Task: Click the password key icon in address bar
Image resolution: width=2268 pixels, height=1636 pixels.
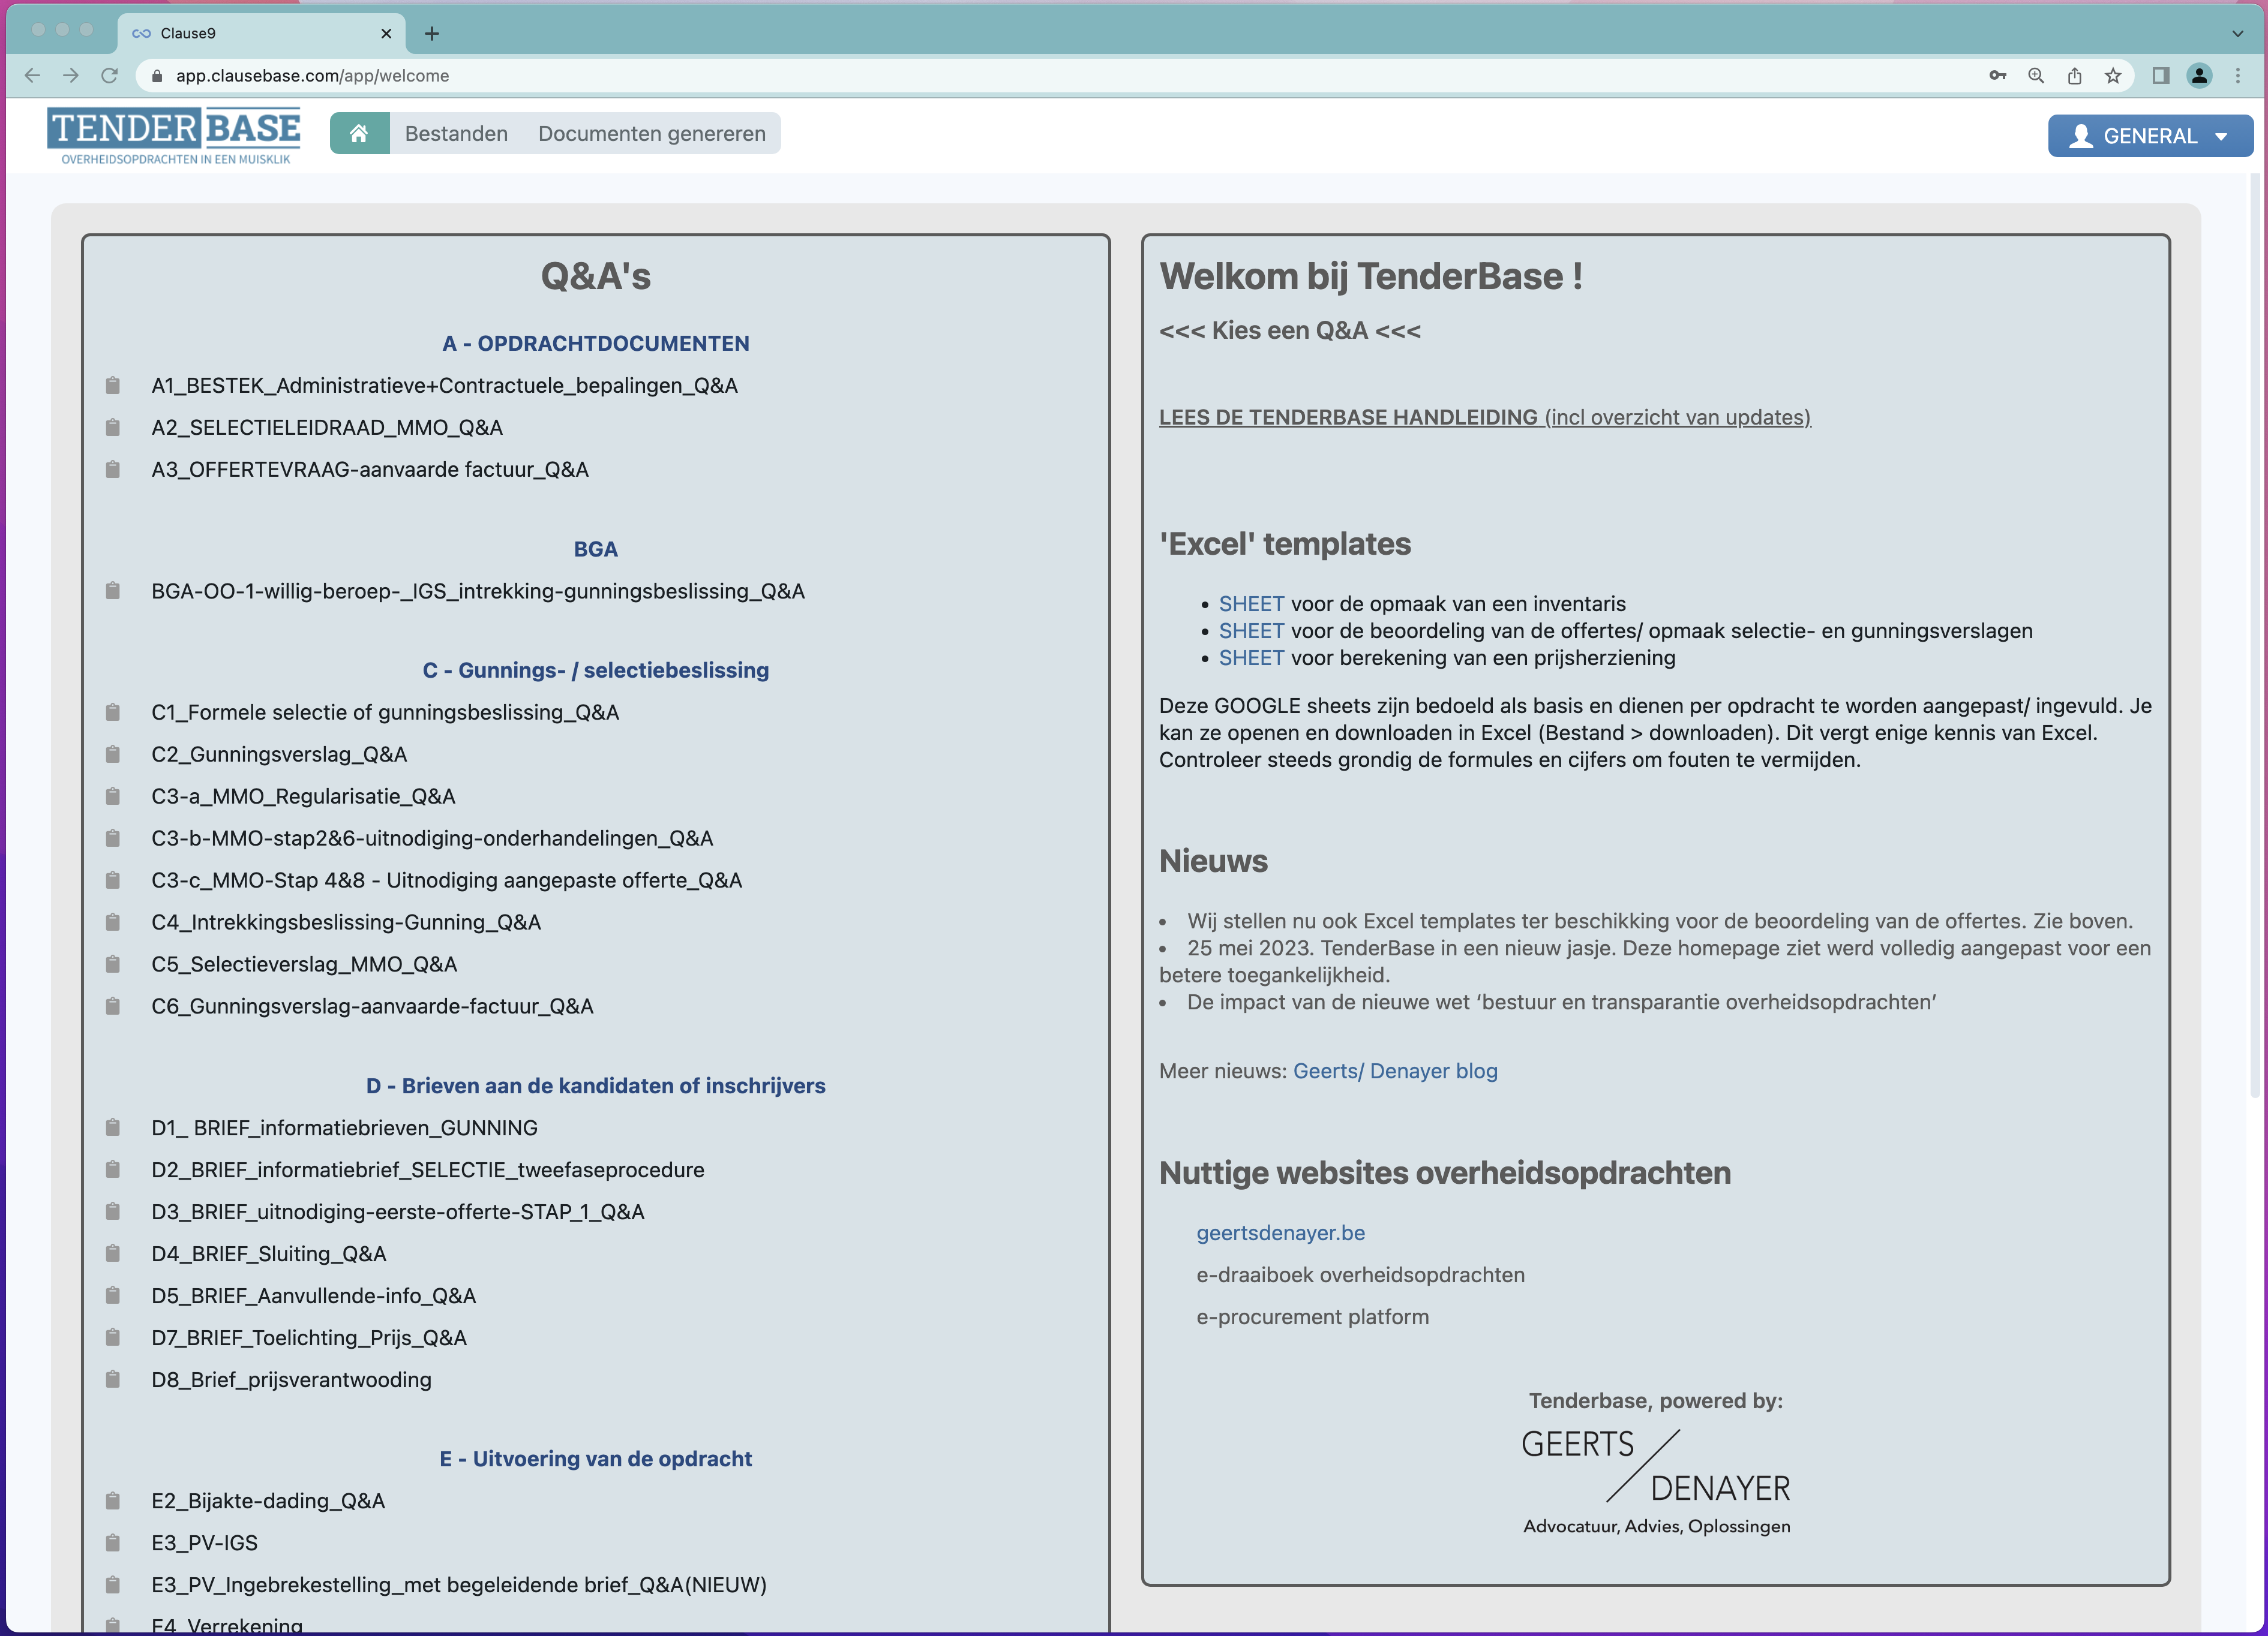Action: coord(1997,76)
